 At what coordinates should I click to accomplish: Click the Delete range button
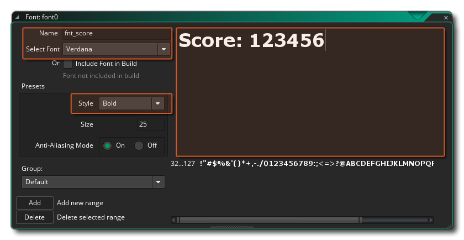click(x=35, y=217)
